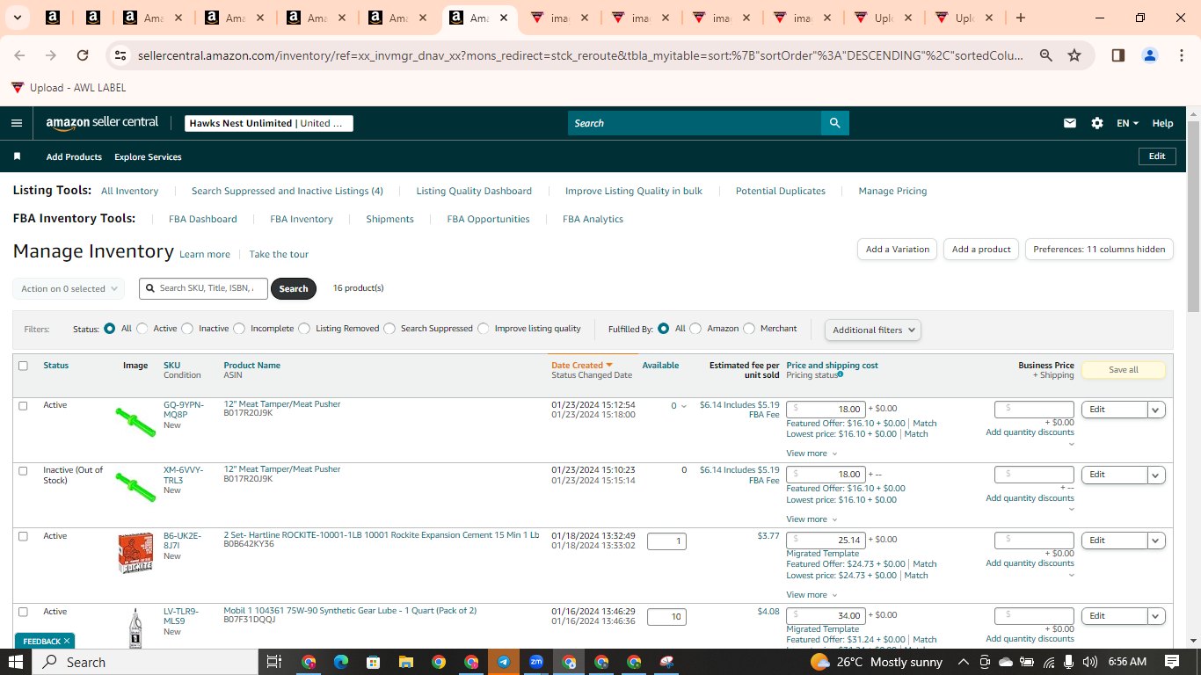Open Task View on the taskbar
The height and width of the screenshot is (675, 1201).
pyautogui.click(x=274, y=662)
